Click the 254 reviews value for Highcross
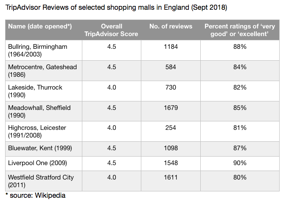Viewport: 286px width, 202px height. pyautogui.click(x=171, y=128)
